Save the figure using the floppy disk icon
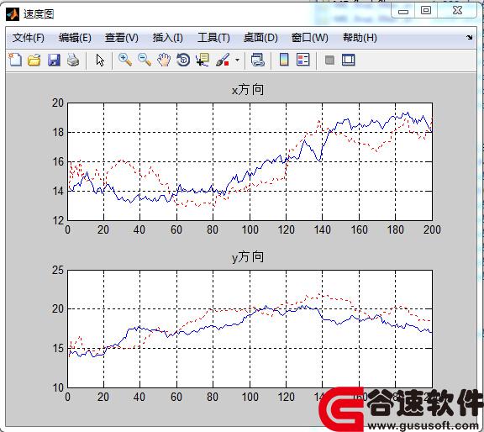 tap(54, 60)
